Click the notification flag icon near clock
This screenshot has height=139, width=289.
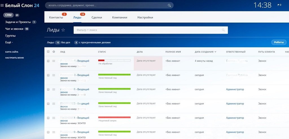(x=279, y=5)
